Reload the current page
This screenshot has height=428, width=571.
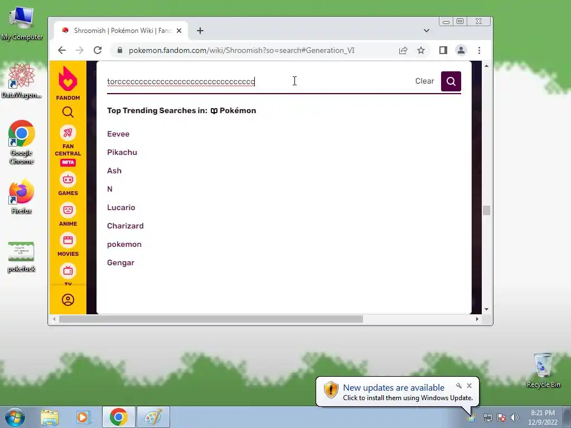coord(97,50)
